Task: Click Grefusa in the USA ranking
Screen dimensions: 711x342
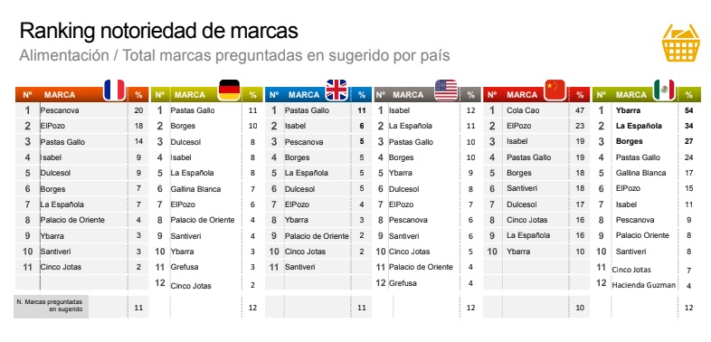Action: click(403, 283)
